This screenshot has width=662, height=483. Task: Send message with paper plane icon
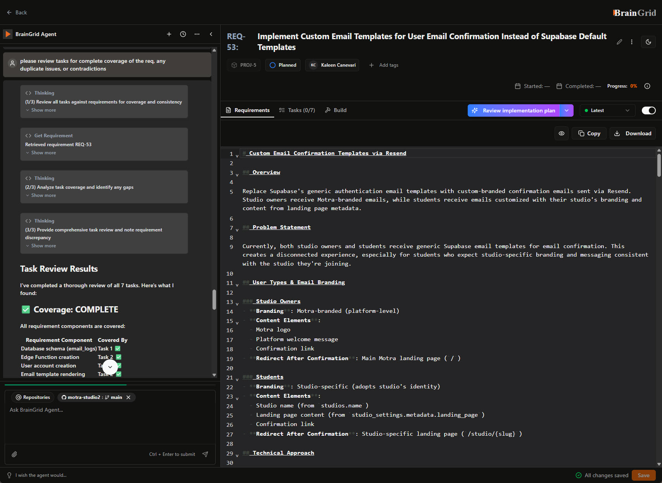pyautogui.click(x=205, y=454)
